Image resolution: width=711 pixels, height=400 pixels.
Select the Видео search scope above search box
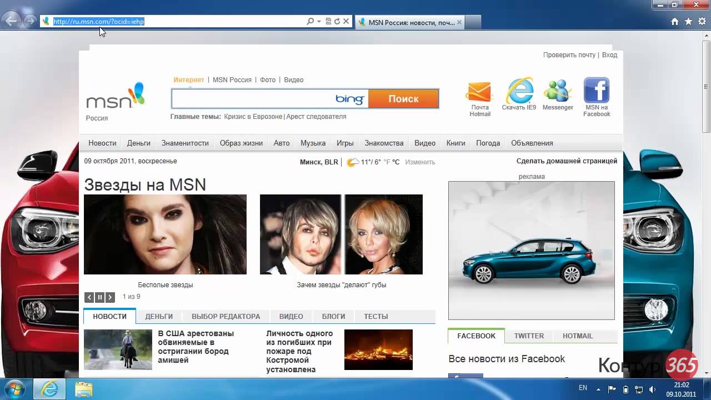point(294,80)
